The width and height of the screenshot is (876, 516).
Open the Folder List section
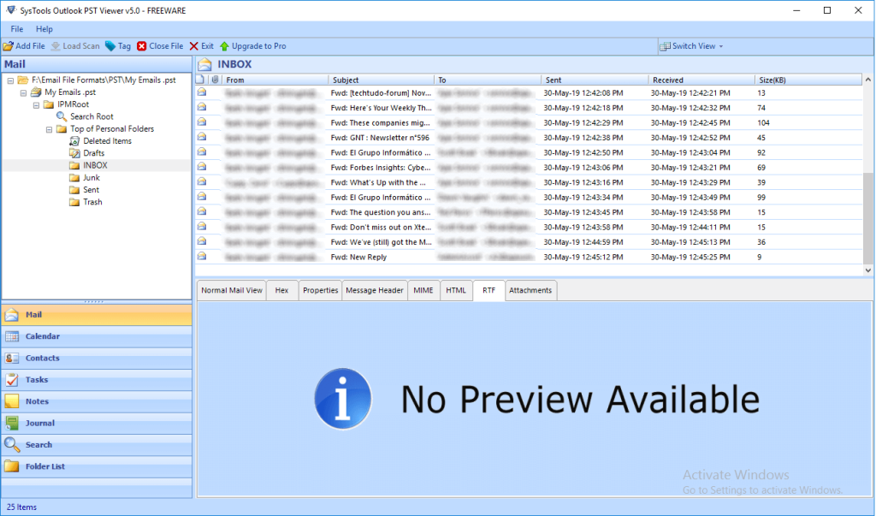coord(97,466)
